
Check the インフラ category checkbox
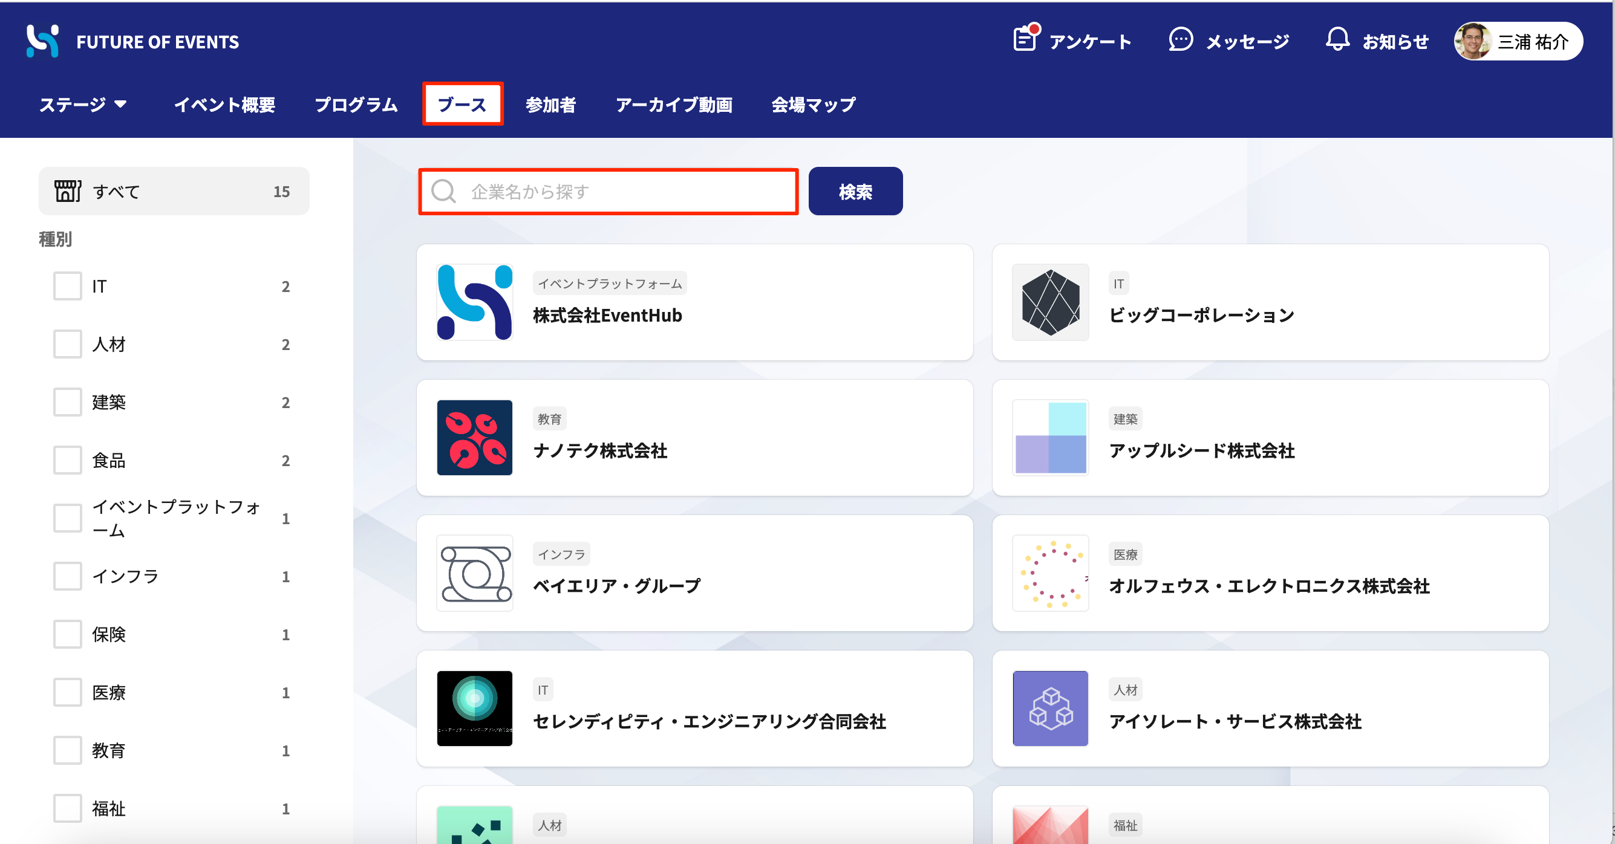click(68, 576)
